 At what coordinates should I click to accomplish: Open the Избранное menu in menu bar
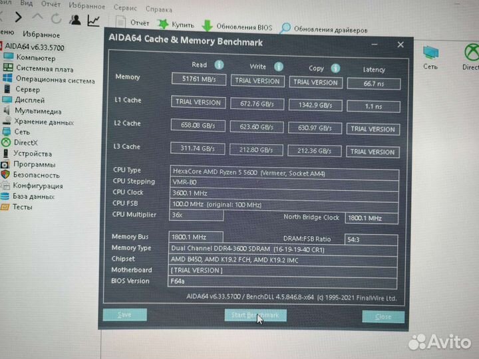[86, 6]
